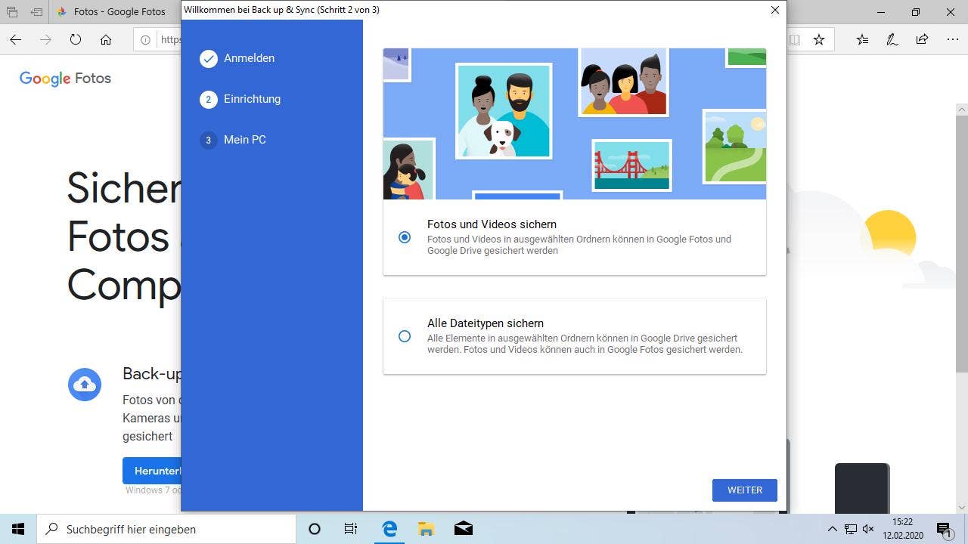Image resolution: width=968 pixels, height=544 pixels.
Task: Click the Windows taskbar search field
Action: click(x=166, y=530)
